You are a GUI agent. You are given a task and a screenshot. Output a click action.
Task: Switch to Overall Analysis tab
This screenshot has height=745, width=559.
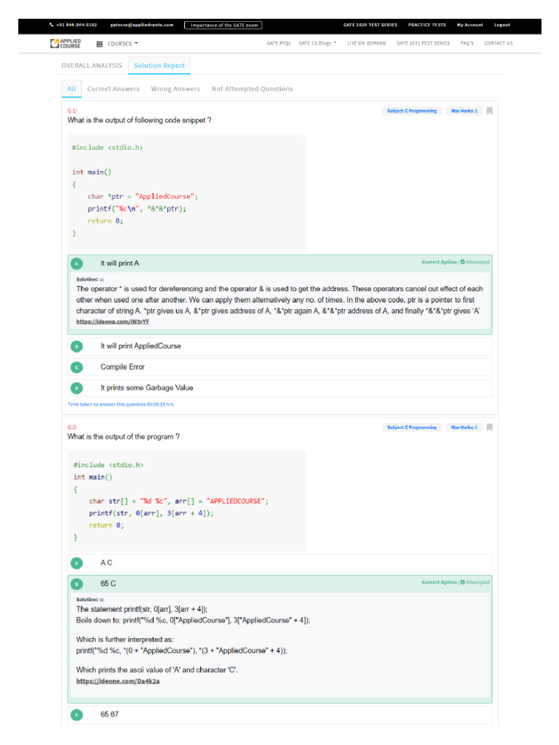coord(92,65)
